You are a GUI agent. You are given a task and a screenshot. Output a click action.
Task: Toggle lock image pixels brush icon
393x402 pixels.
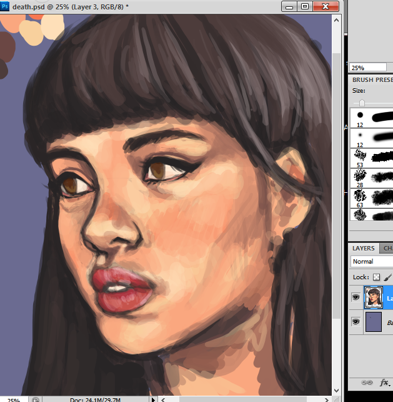pyautogui.click(x=388, y=277)
